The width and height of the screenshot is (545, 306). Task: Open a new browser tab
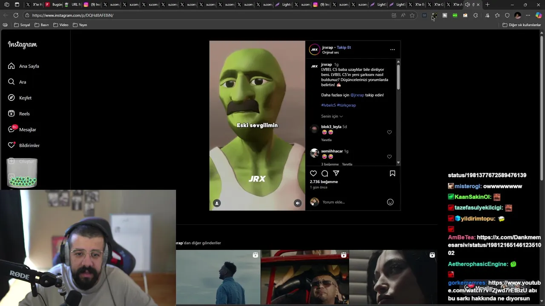coord(488,5)
